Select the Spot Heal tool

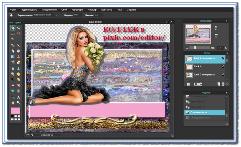click(x=19, y=85)
